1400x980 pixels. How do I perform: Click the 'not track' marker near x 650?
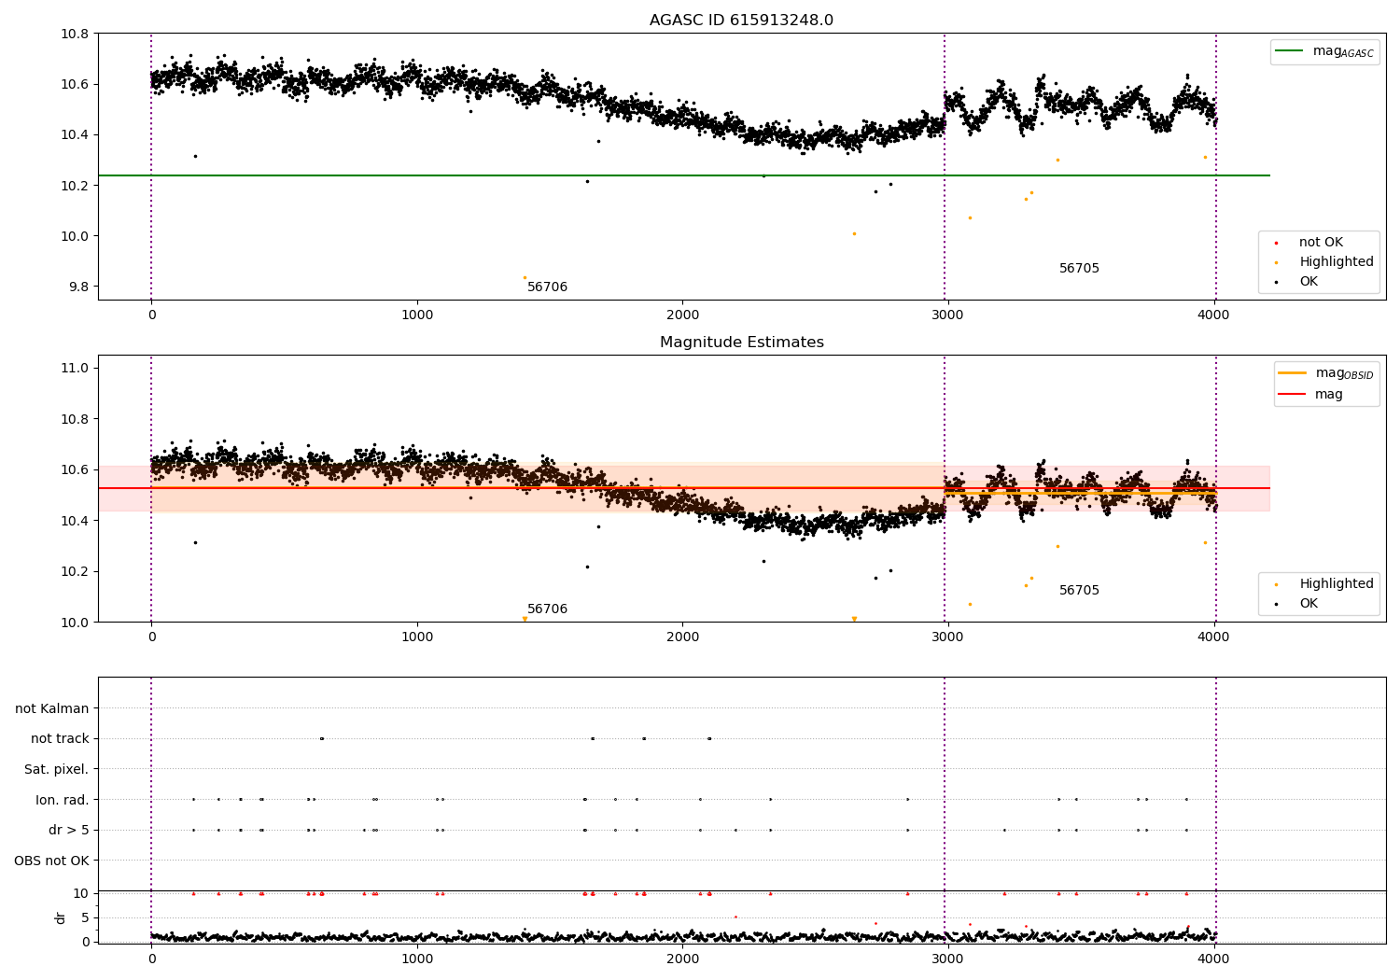click(322, 738)
